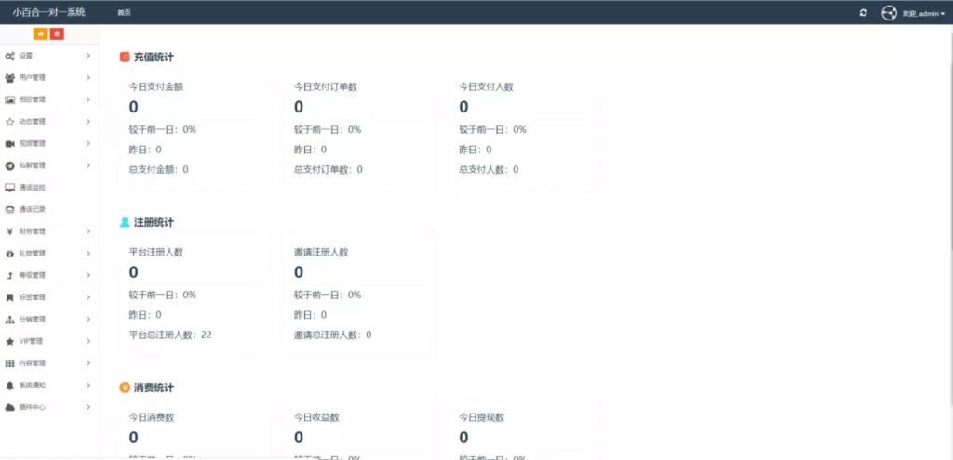
Task: Expand the 财务管理 chevron arrow
Action: point(88,231)
